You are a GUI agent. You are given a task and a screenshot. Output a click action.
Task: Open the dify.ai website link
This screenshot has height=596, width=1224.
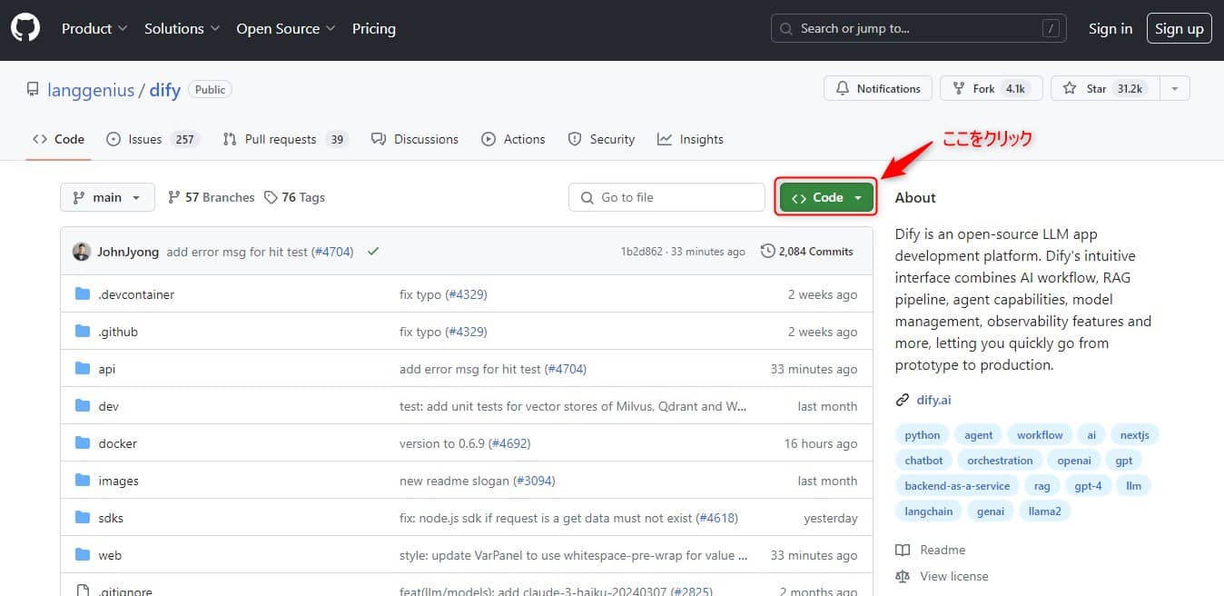[x=933, y=400]
